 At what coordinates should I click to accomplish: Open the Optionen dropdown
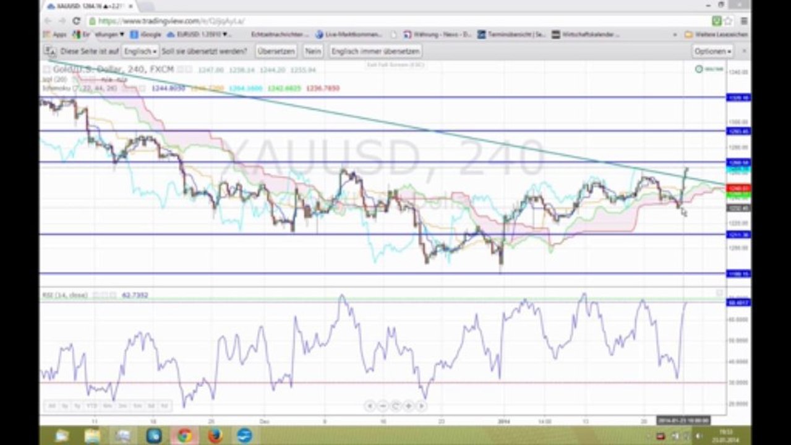pos(712,51)
